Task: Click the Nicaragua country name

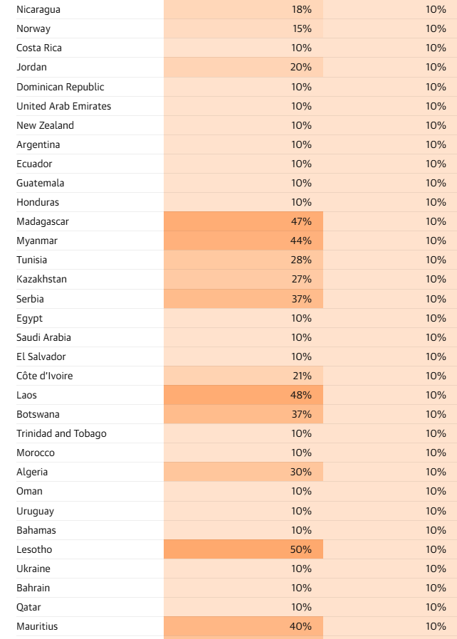Action: pyautogui.click(x=38, y=9)
